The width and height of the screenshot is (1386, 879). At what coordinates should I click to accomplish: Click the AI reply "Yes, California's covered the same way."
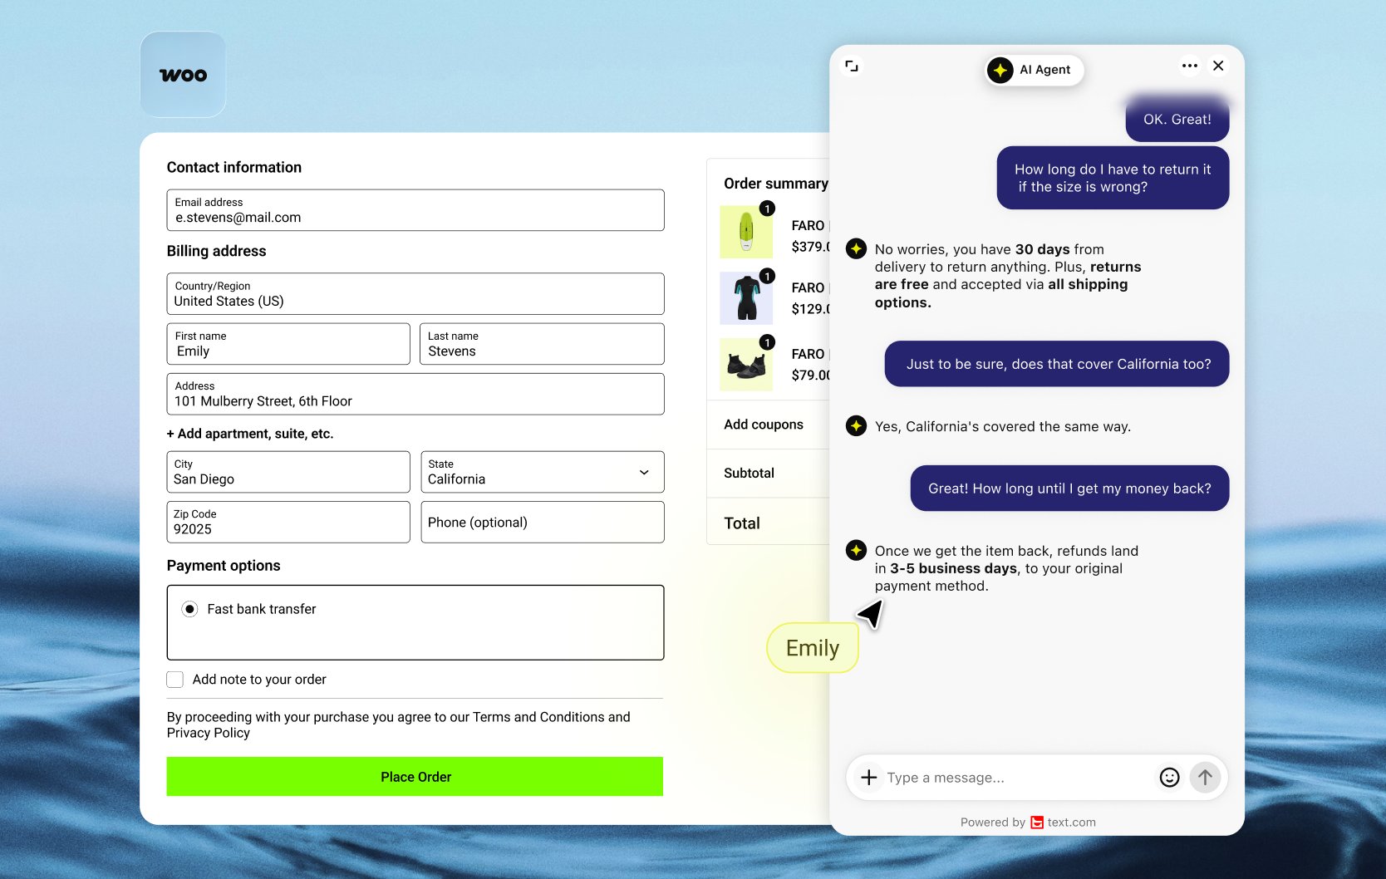click(1003, 426)
